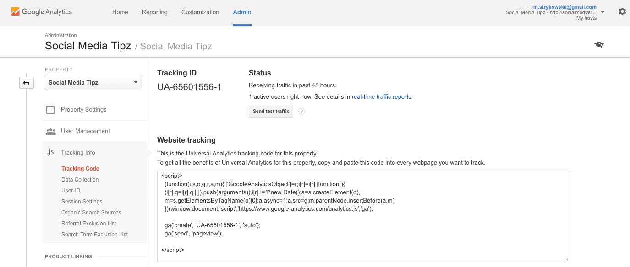This screenshot has height=267, width=630.
Task: Click the Tracking ID UA-65601556-1 text
Action: [189, 87]
